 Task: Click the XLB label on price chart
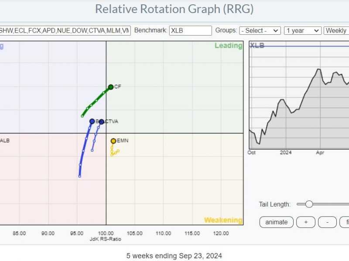click(257, 46)
